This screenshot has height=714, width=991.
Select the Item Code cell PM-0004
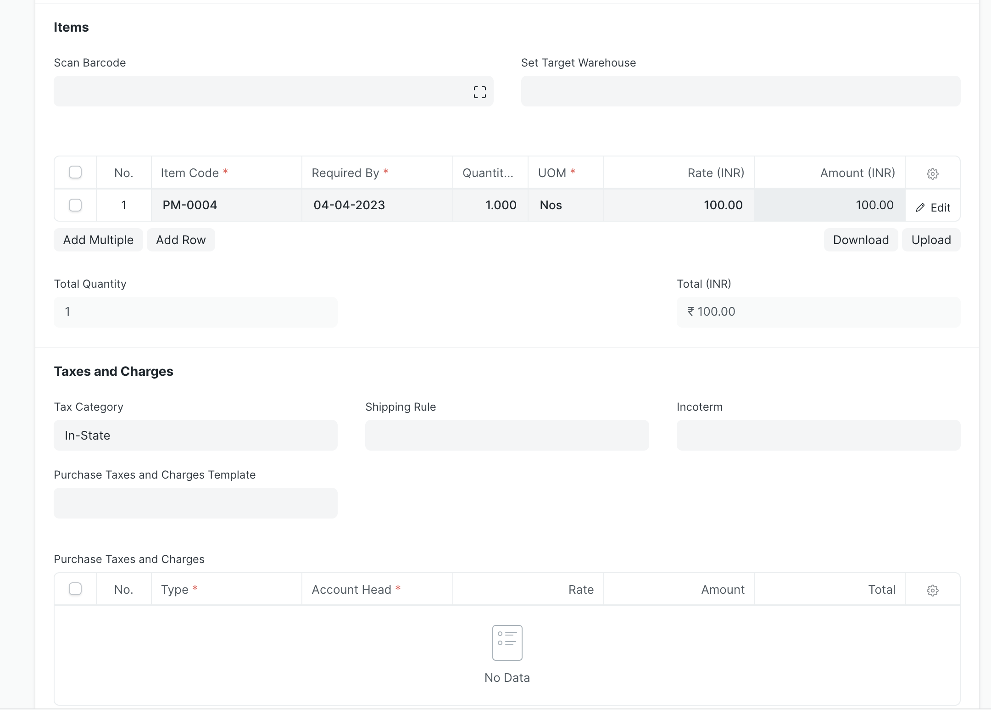(227, 205)
